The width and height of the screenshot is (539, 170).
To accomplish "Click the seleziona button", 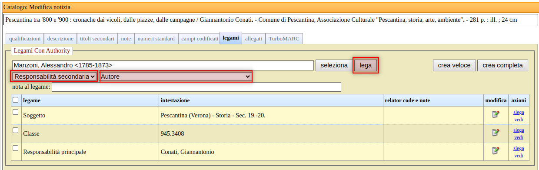I will coord(334,65).
